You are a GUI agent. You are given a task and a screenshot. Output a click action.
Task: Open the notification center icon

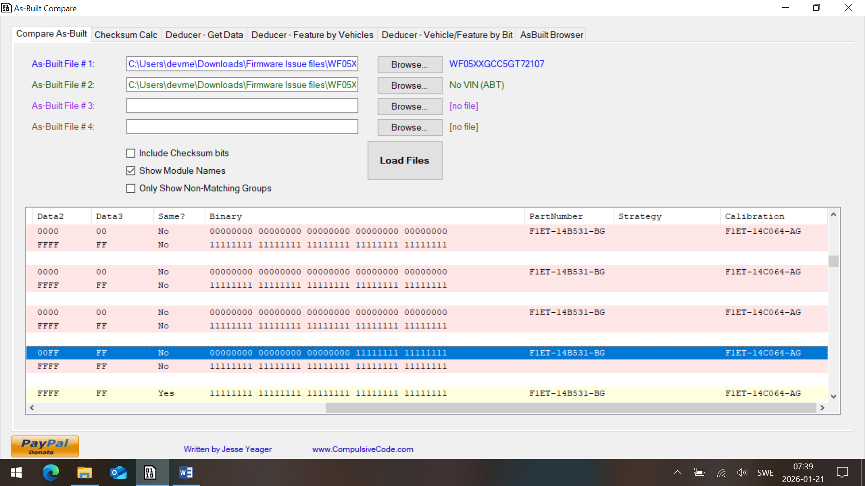coord(842,472)
